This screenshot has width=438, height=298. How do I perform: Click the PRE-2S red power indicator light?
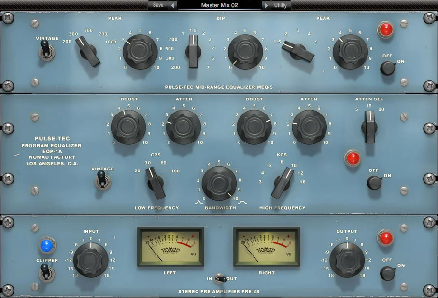coord(385,238)
